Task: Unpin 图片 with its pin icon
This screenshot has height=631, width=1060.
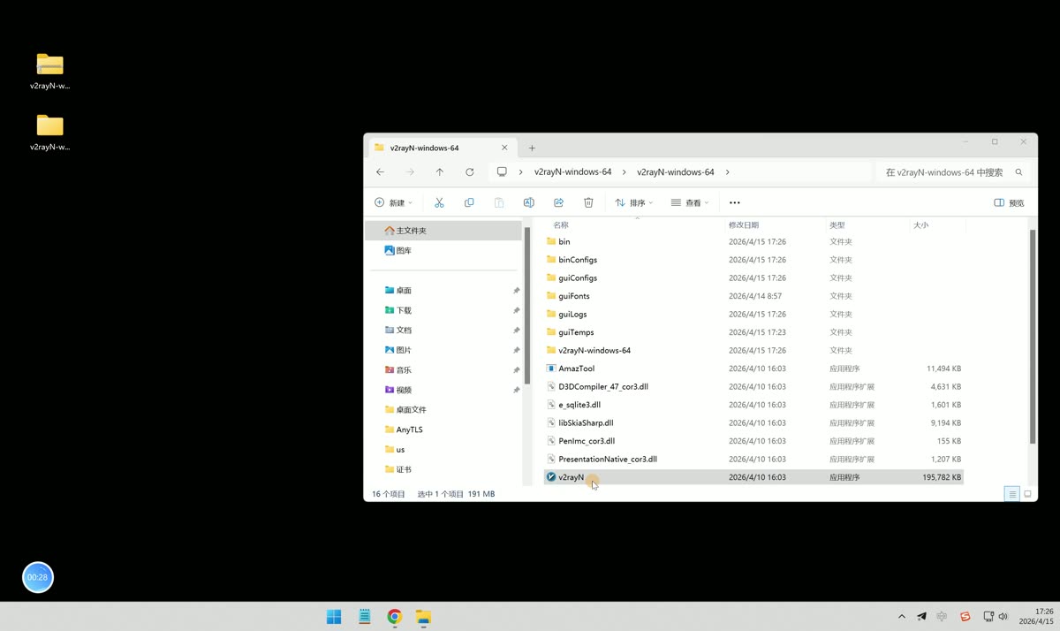Action: coord(516,350)
